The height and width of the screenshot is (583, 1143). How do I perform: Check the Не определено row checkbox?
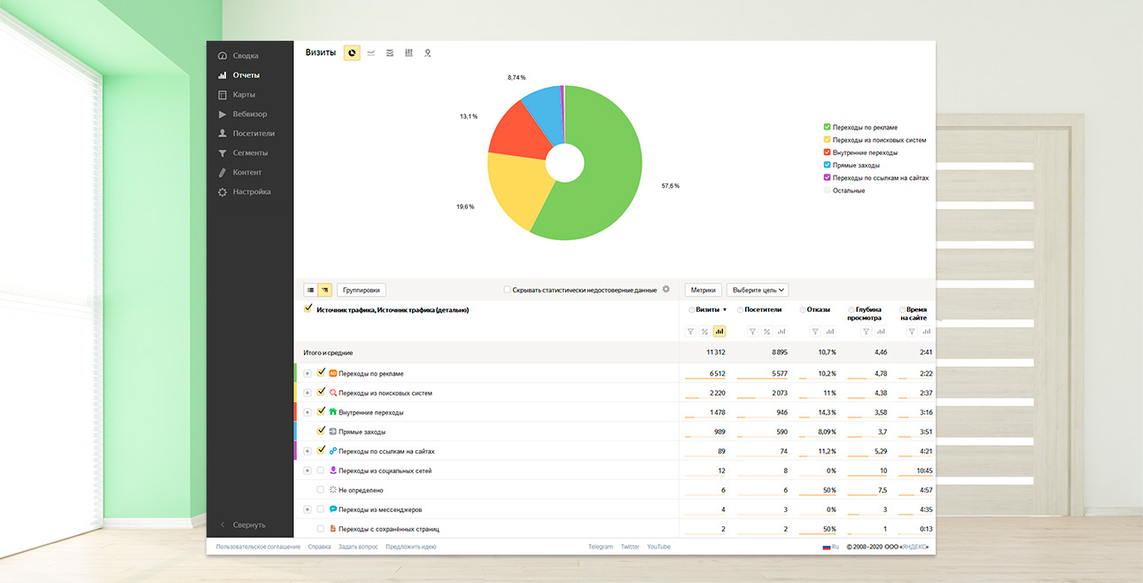coord(321,490)
